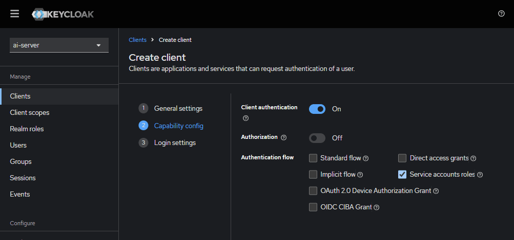Show help for OAuth 2.0 Device Authorization Grant
Viewport: 514px width, 240px height.
click(436, 191)
